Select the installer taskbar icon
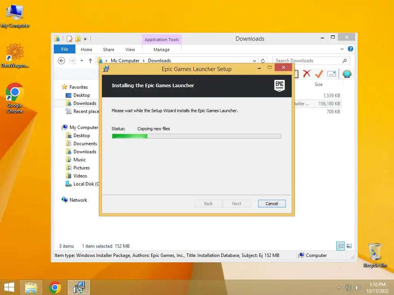Viewport: 394px width, 295px height. coord(79,287)
